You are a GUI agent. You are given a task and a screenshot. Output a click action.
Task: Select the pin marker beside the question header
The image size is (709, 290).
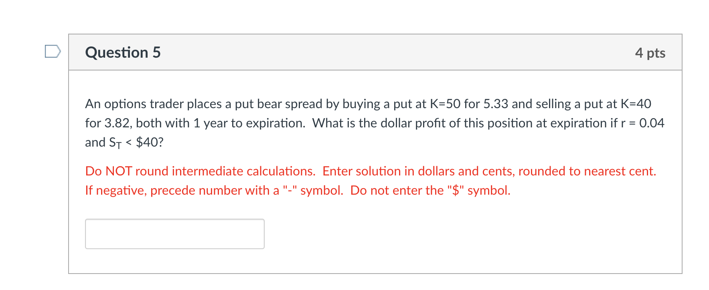coord(53,51)
